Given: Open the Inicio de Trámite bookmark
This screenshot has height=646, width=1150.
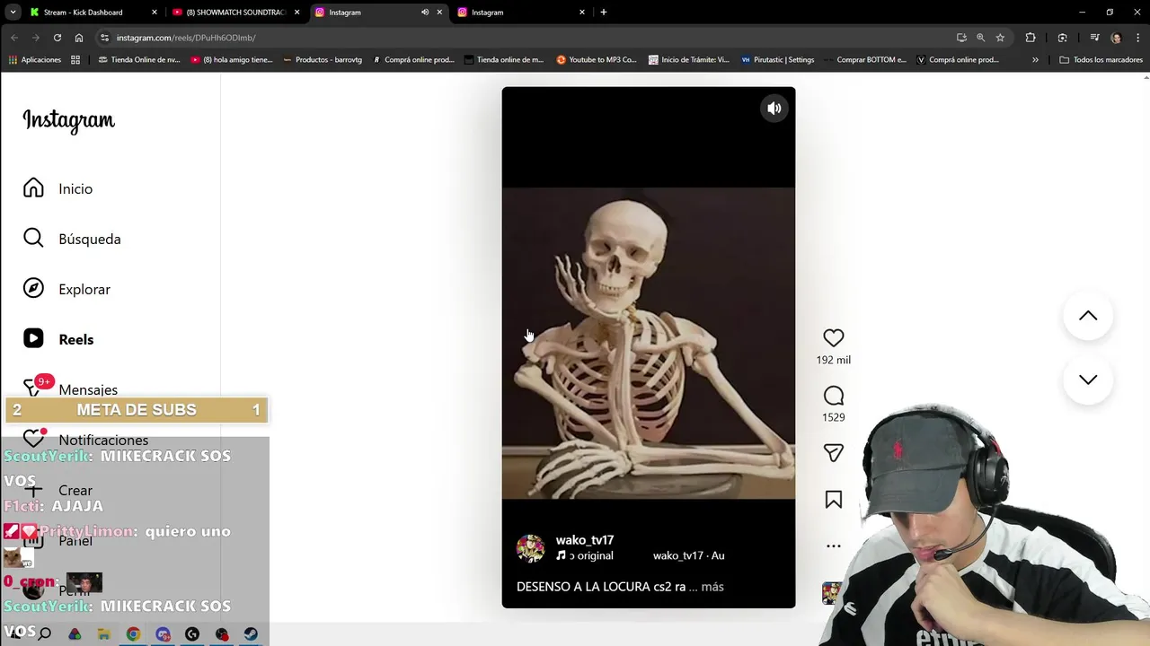Looking at the screenshot, I should [x=688, y=60].
